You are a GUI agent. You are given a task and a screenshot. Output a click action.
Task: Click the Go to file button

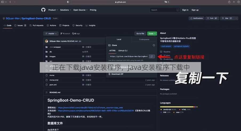tap(140, 34)
